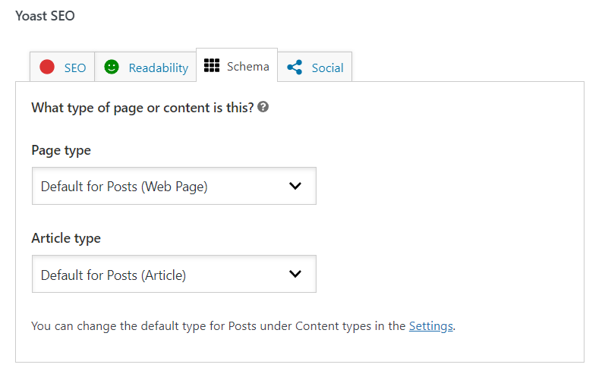Open the Settings link
The width and height of the screenshot is (605, 374).
(431, 326)
